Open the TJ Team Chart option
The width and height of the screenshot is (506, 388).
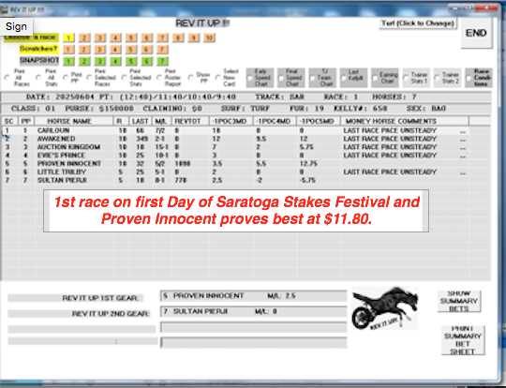(x=322, y=78)
